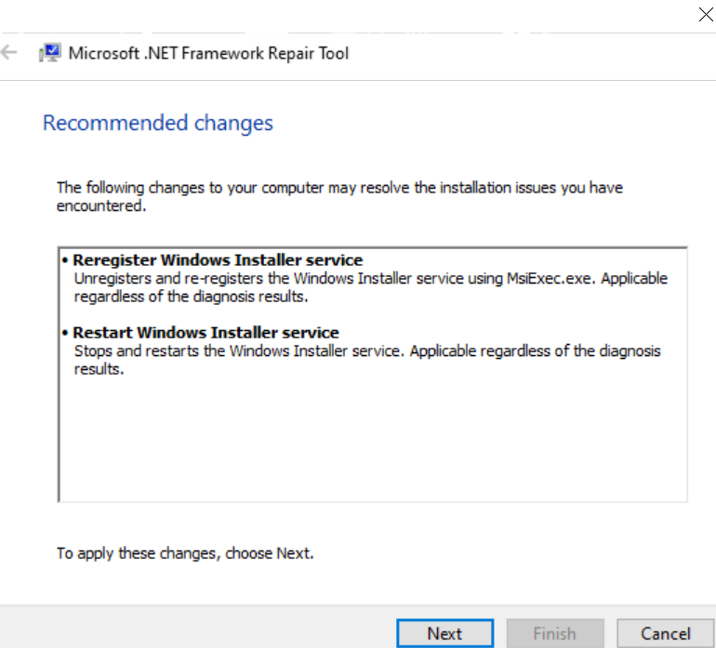
Task: Click the 'Microsoft .NET Framework Repair Tool' title
Action: coord(208,53)
